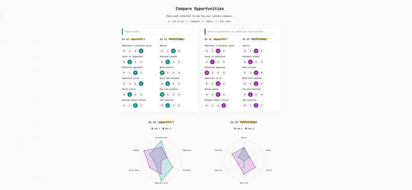412x190 pixels.
Task: Choose 3 for second opportunity's Personal growth
Action: tap(262, 62)
